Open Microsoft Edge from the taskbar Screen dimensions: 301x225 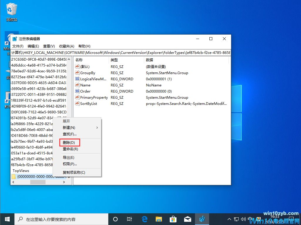144,219
